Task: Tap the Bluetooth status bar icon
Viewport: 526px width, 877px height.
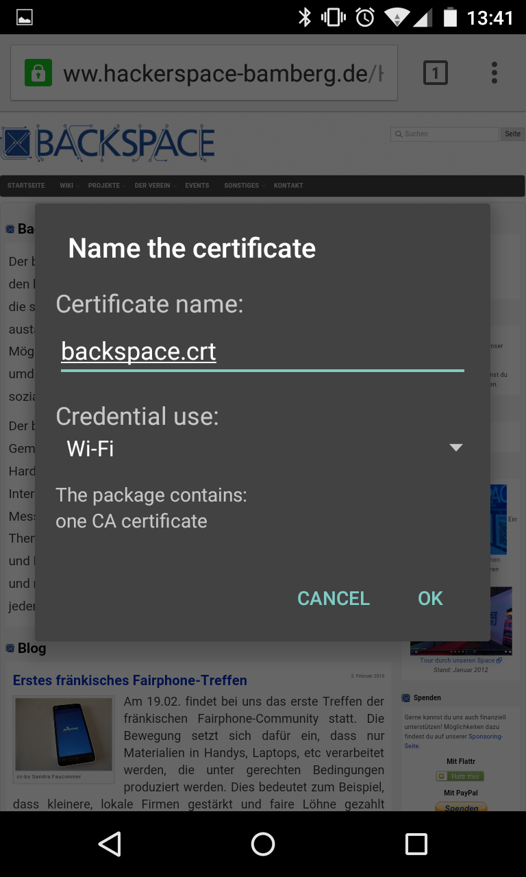Action: [305, 17]
